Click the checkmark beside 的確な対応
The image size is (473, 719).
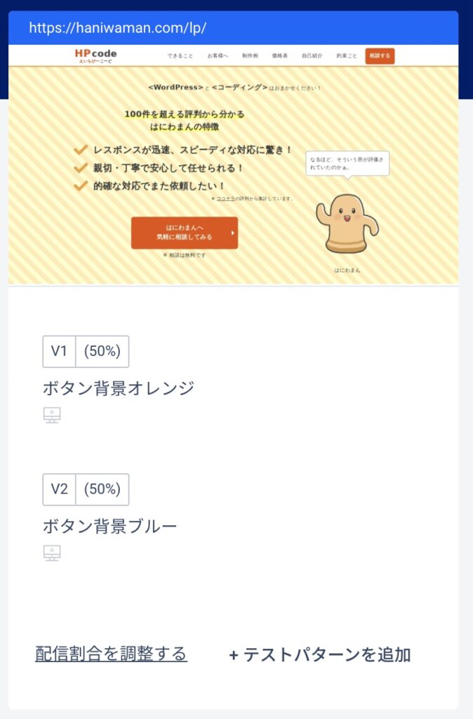pyautogui.click(x=81, y=186)
